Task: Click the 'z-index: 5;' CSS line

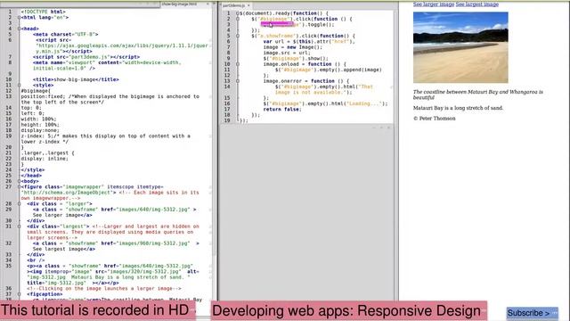Action: 105,139
